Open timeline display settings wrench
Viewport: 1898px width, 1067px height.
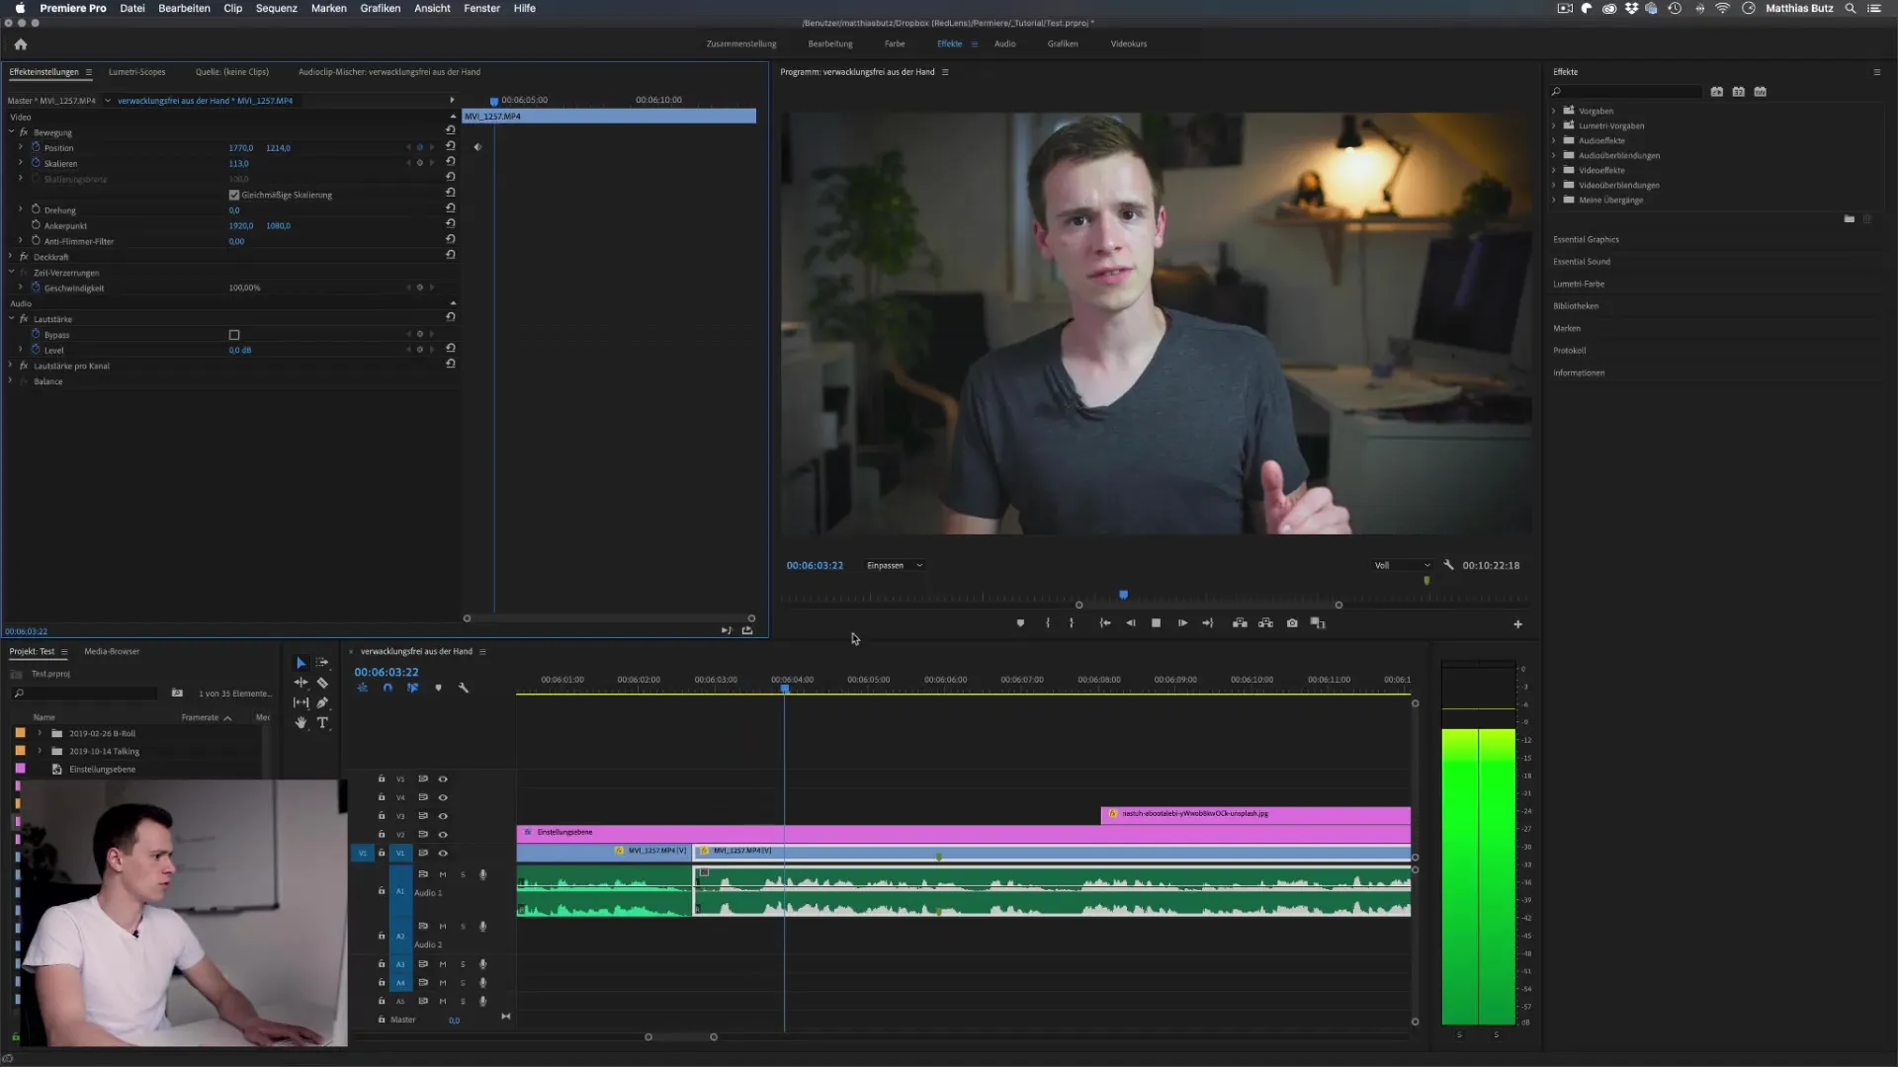tap(463, 688)
